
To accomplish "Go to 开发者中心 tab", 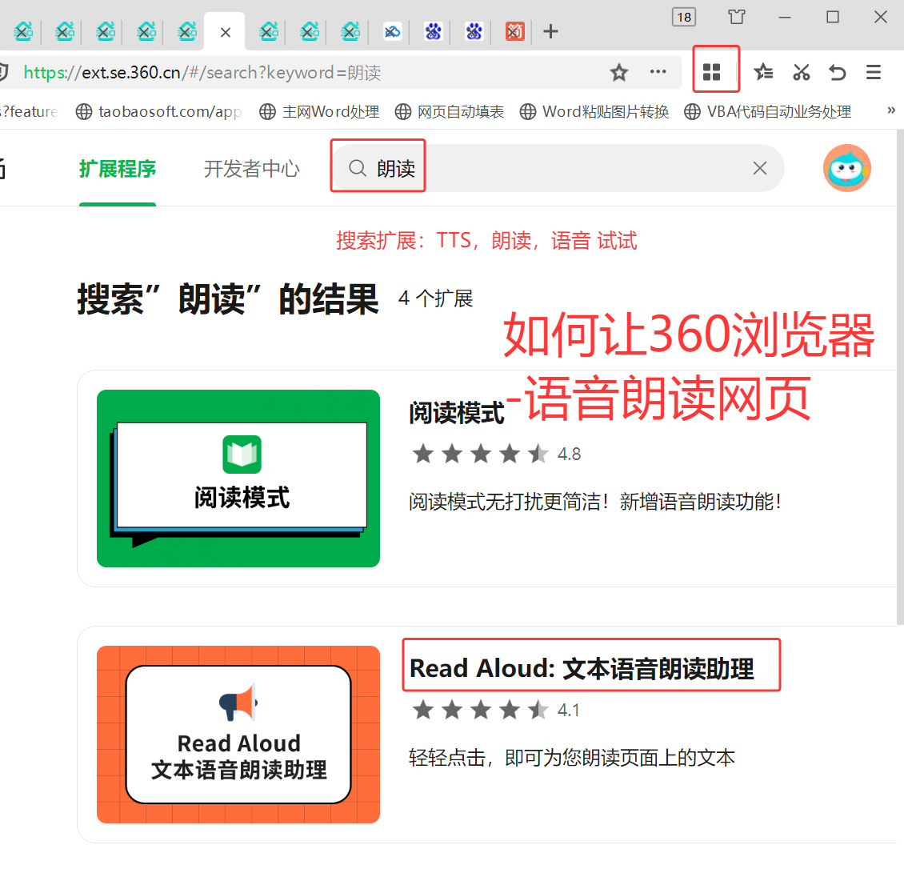I will (252, 169).
